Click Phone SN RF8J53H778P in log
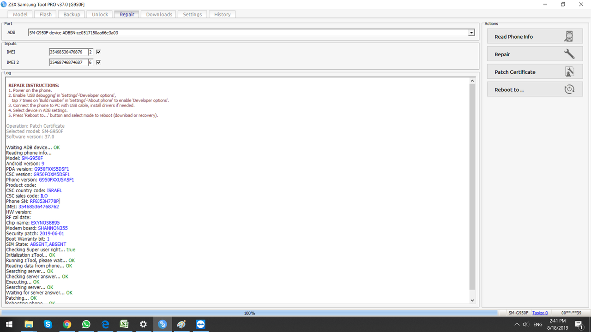591x332 pixels. coord(44,201)
